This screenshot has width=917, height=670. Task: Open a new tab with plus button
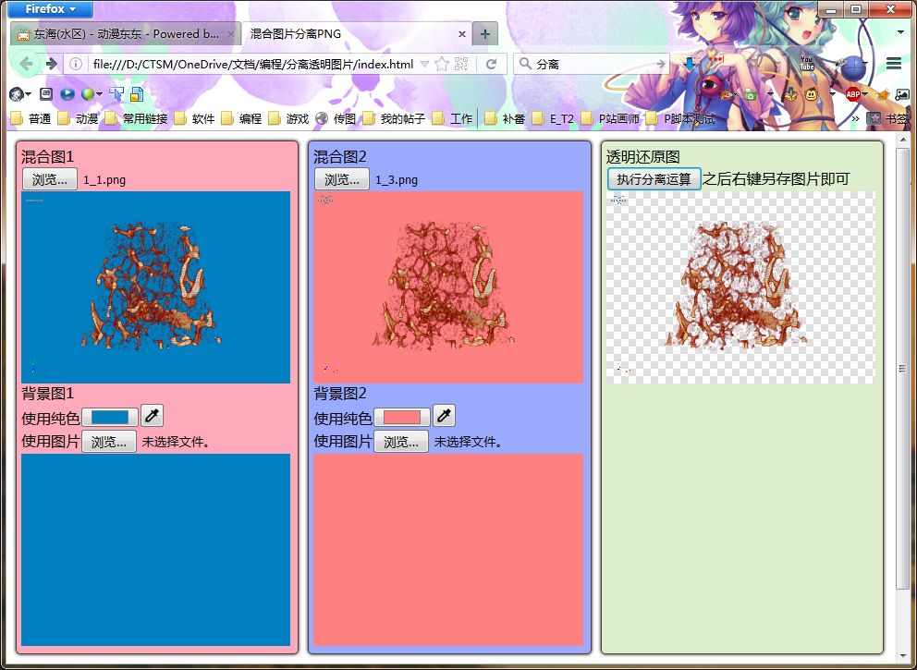484,34
